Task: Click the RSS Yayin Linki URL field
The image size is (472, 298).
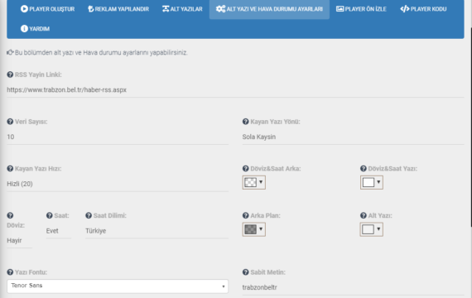Action: click(x=235, y=90)
